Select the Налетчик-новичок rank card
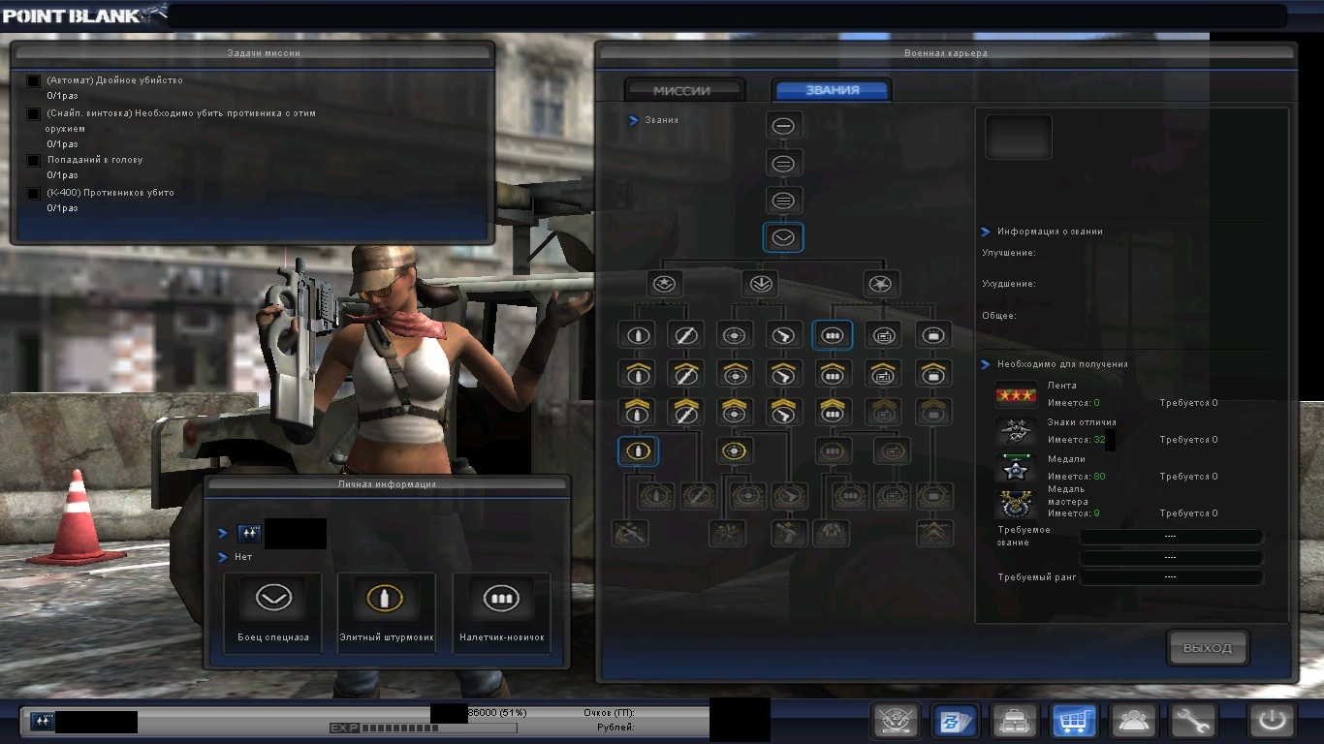 pyautogui.click(x=501, y=612)
